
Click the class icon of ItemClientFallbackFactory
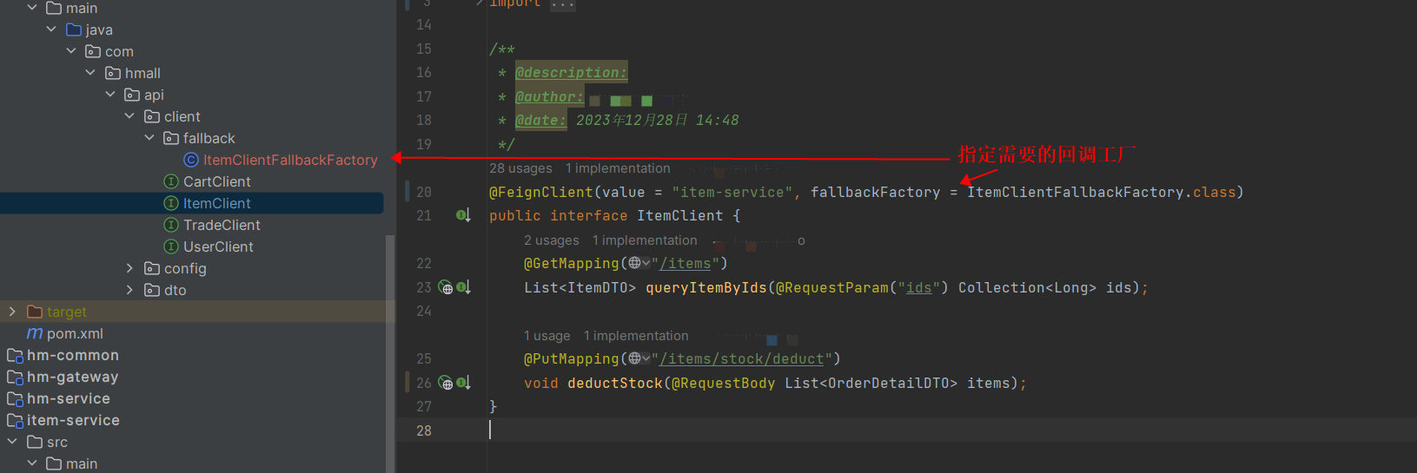pyautogui.click(x=191, y=160)
